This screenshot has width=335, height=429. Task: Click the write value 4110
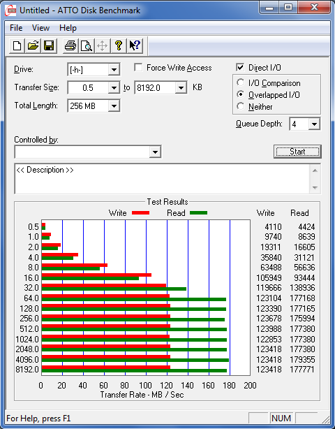coord(273,227)
